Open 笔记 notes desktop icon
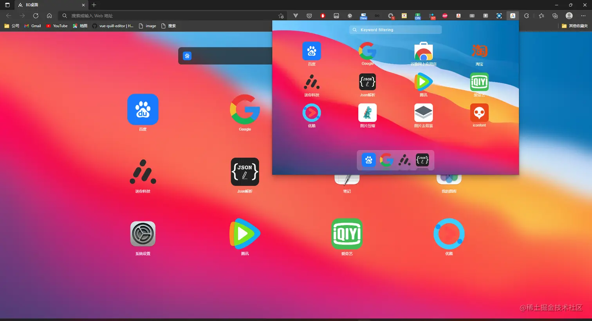 tap(347, 180)
